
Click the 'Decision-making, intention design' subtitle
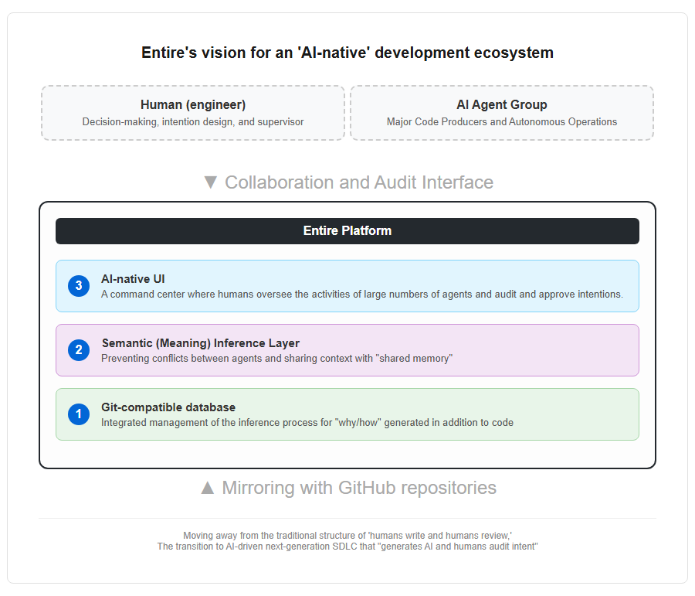click(193, 122)
